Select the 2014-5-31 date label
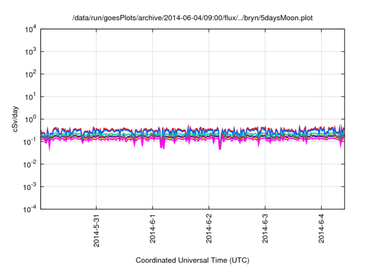This screenshot has height=266, width=380. 96,230
